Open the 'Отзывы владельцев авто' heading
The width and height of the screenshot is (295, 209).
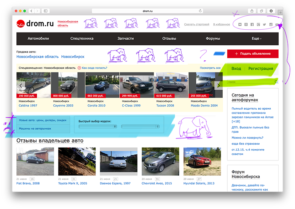[x=50, y=141]
